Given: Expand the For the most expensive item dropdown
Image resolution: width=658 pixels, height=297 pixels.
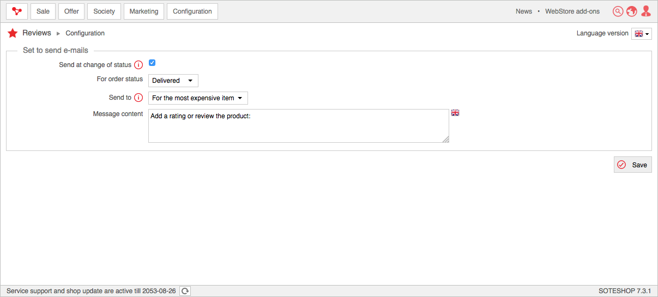Looking at the screenshot, I should coord(198,98).
